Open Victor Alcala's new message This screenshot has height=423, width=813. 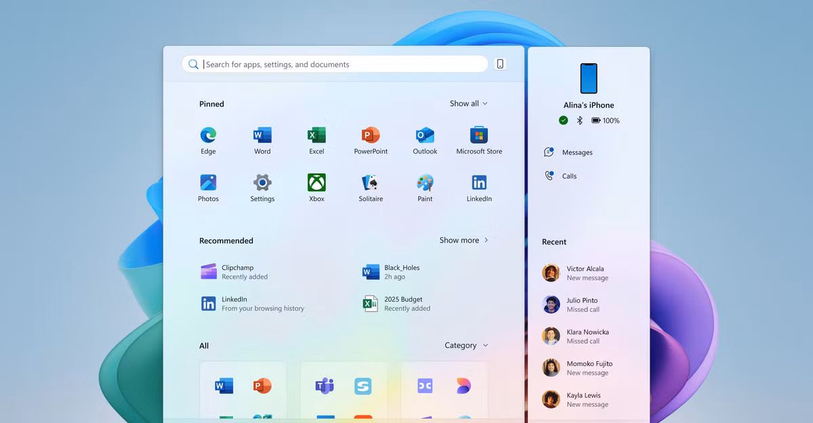pos(585,273)
